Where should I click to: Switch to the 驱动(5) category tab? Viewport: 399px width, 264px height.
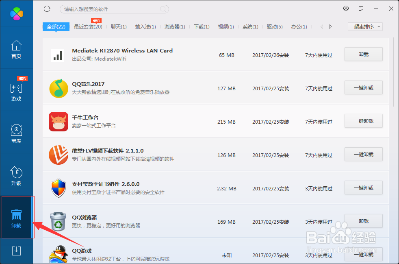[x=275, y=26]
